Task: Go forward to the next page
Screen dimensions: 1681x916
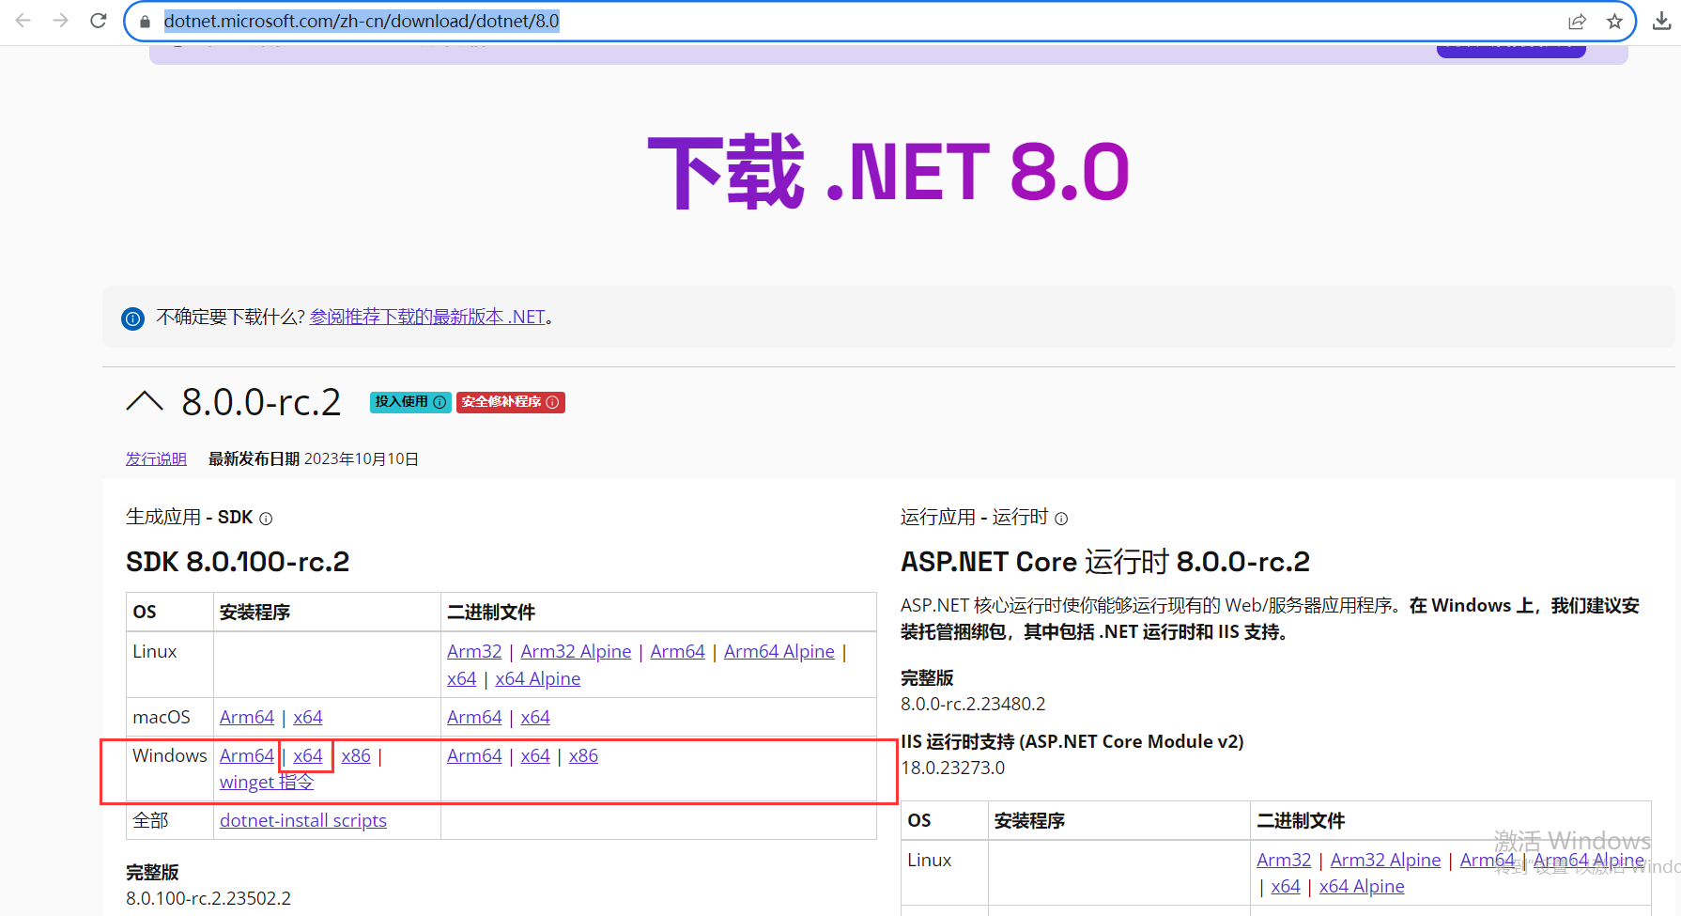Action: coord(61,21)
